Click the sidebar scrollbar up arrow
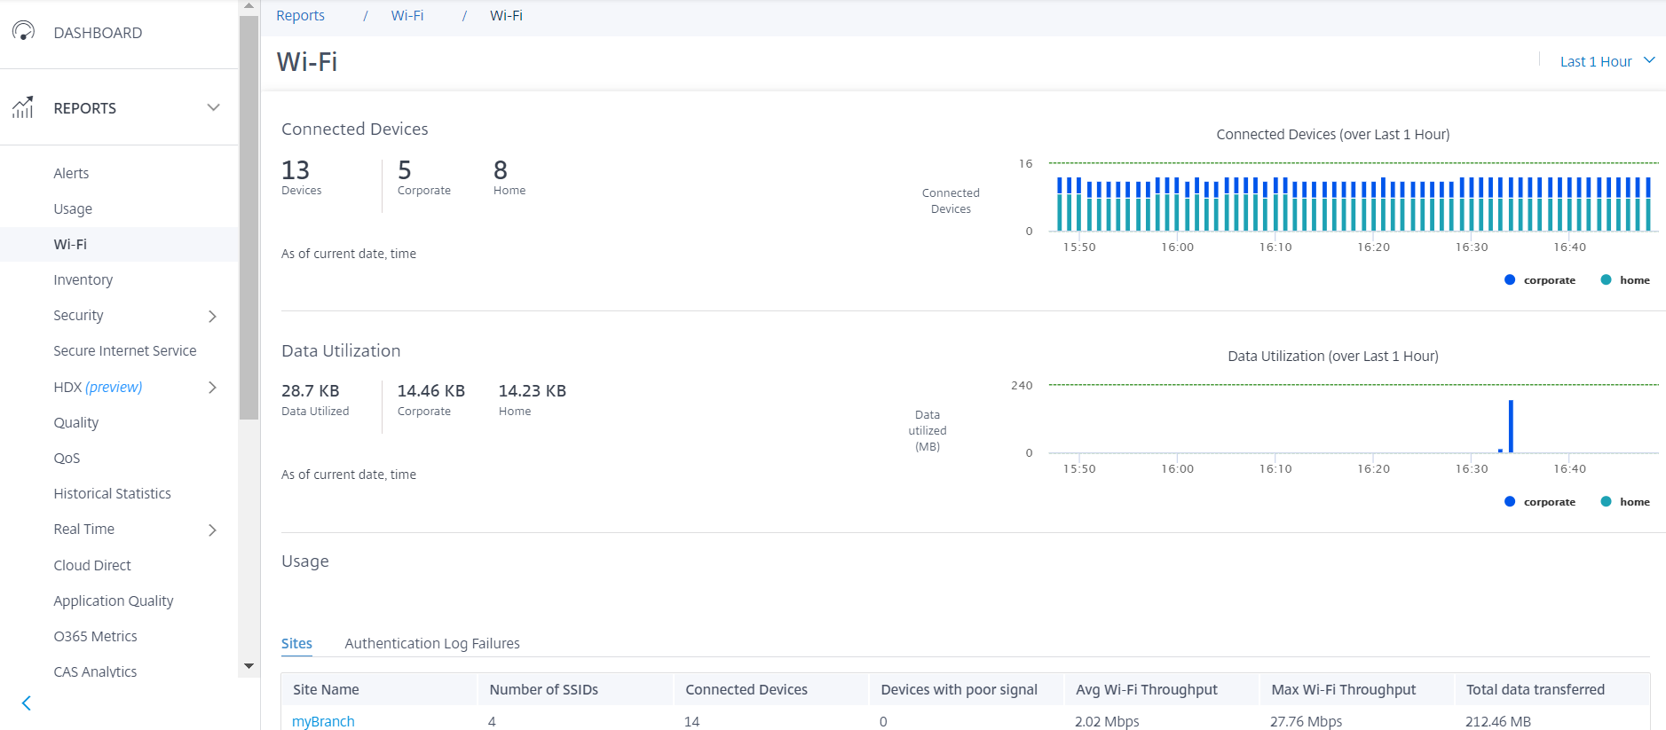1666x730 pixels. click(x=249, y=6)
